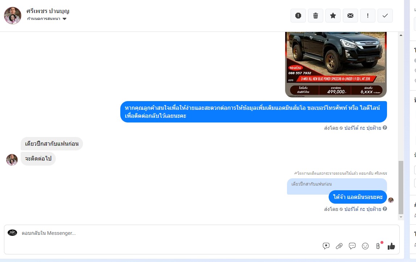Viewport: 416px width, 262px height.
Task: Click the chat scrollbar thumb
Action: click(x=401, y=187)
